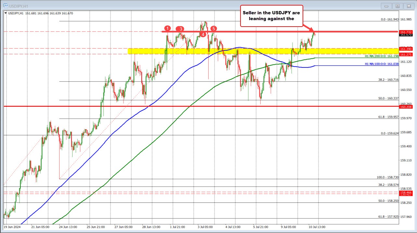This screenshot has height=233, width=417.
Task: Click the 4 Jul 13:00 time axis label
Action: 232,227
